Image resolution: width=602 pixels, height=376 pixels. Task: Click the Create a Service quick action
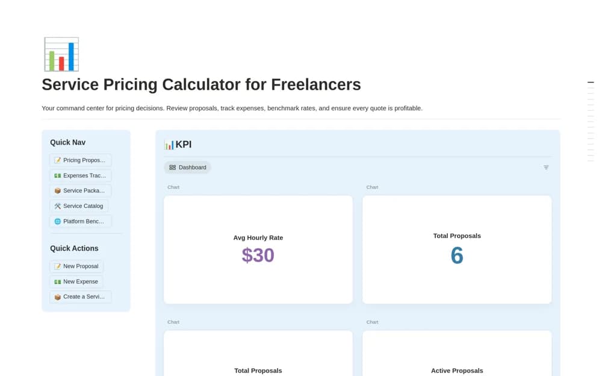coord(80,297)
